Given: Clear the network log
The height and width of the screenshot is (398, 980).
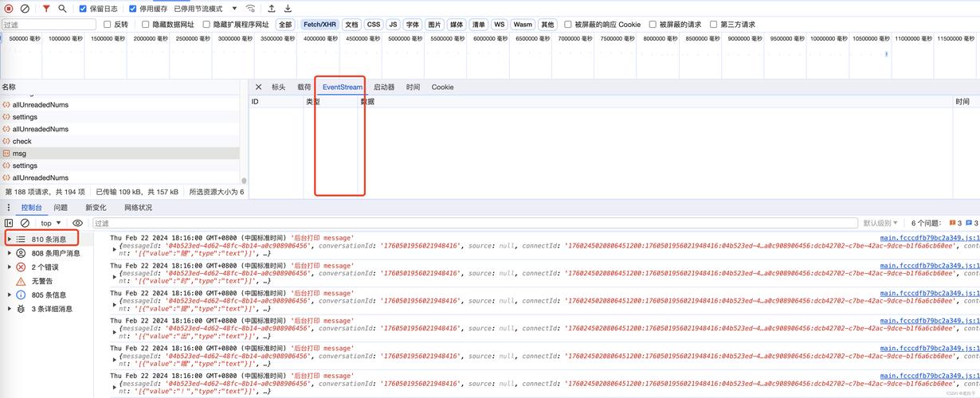Looking at the screenshot, I should (x=25, y=9).
